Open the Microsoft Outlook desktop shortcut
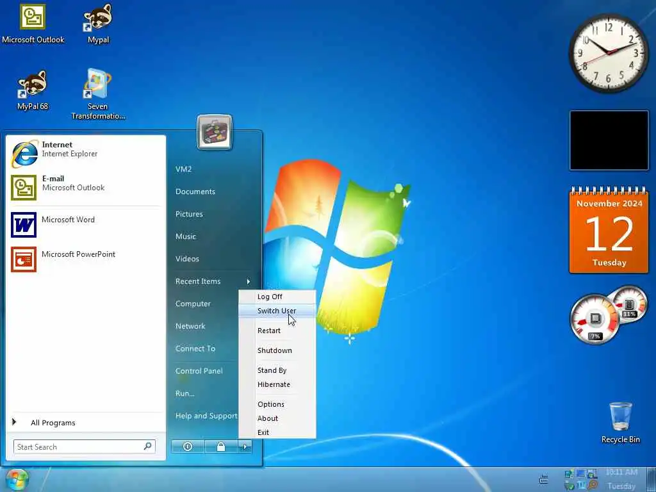 pos(33,24)
